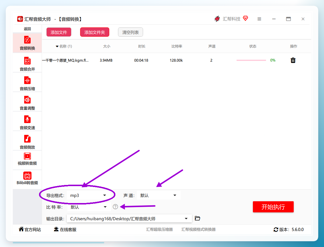Expand the 输出目录 path dropdown
Screen dimensions: 324x247
[x=129, y=218]
